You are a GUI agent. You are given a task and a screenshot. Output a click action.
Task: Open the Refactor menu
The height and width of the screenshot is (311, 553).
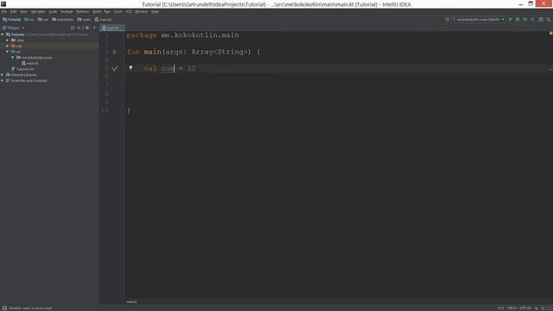[x=83, y=11]
